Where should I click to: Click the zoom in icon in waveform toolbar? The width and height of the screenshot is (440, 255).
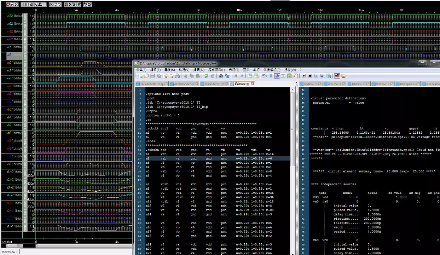coord(8,5)
